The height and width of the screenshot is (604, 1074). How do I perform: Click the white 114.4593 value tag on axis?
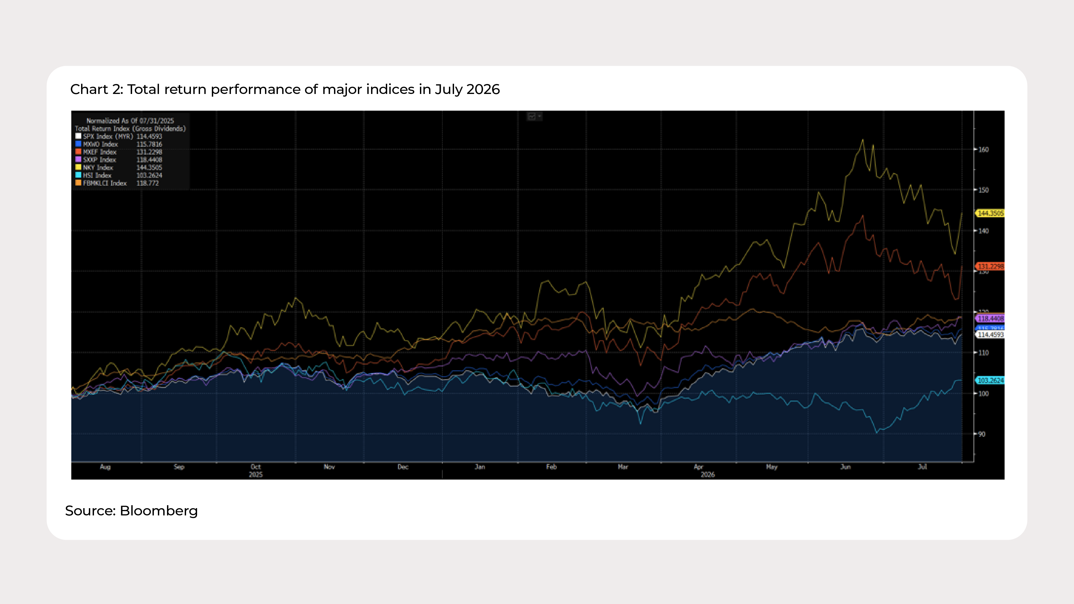(990, 334)
